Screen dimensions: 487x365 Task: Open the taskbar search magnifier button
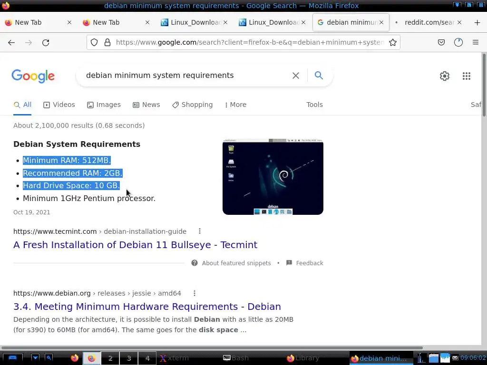coord(49,358)
